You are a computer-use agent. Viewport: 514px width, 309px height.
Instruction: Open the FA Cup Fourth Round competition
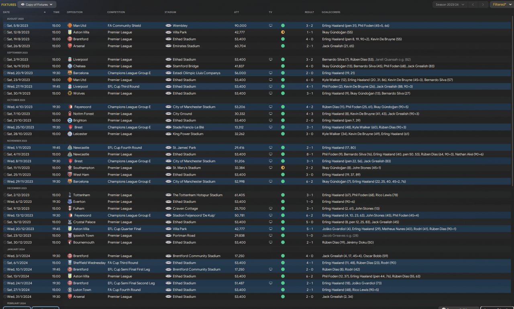(x=124, y=290)
